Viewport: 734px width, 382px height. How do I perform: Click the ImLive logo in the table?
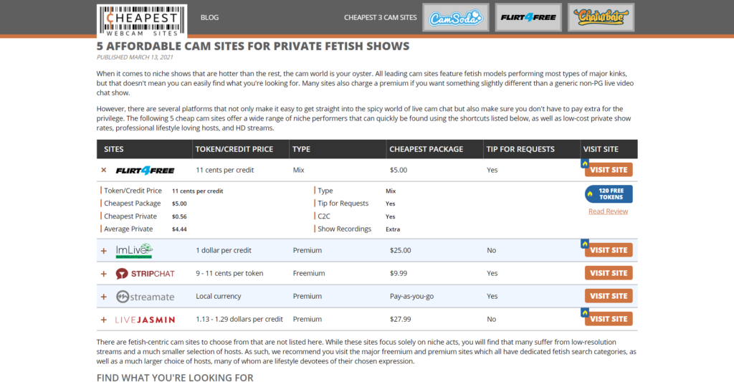[x=134, y=250]
